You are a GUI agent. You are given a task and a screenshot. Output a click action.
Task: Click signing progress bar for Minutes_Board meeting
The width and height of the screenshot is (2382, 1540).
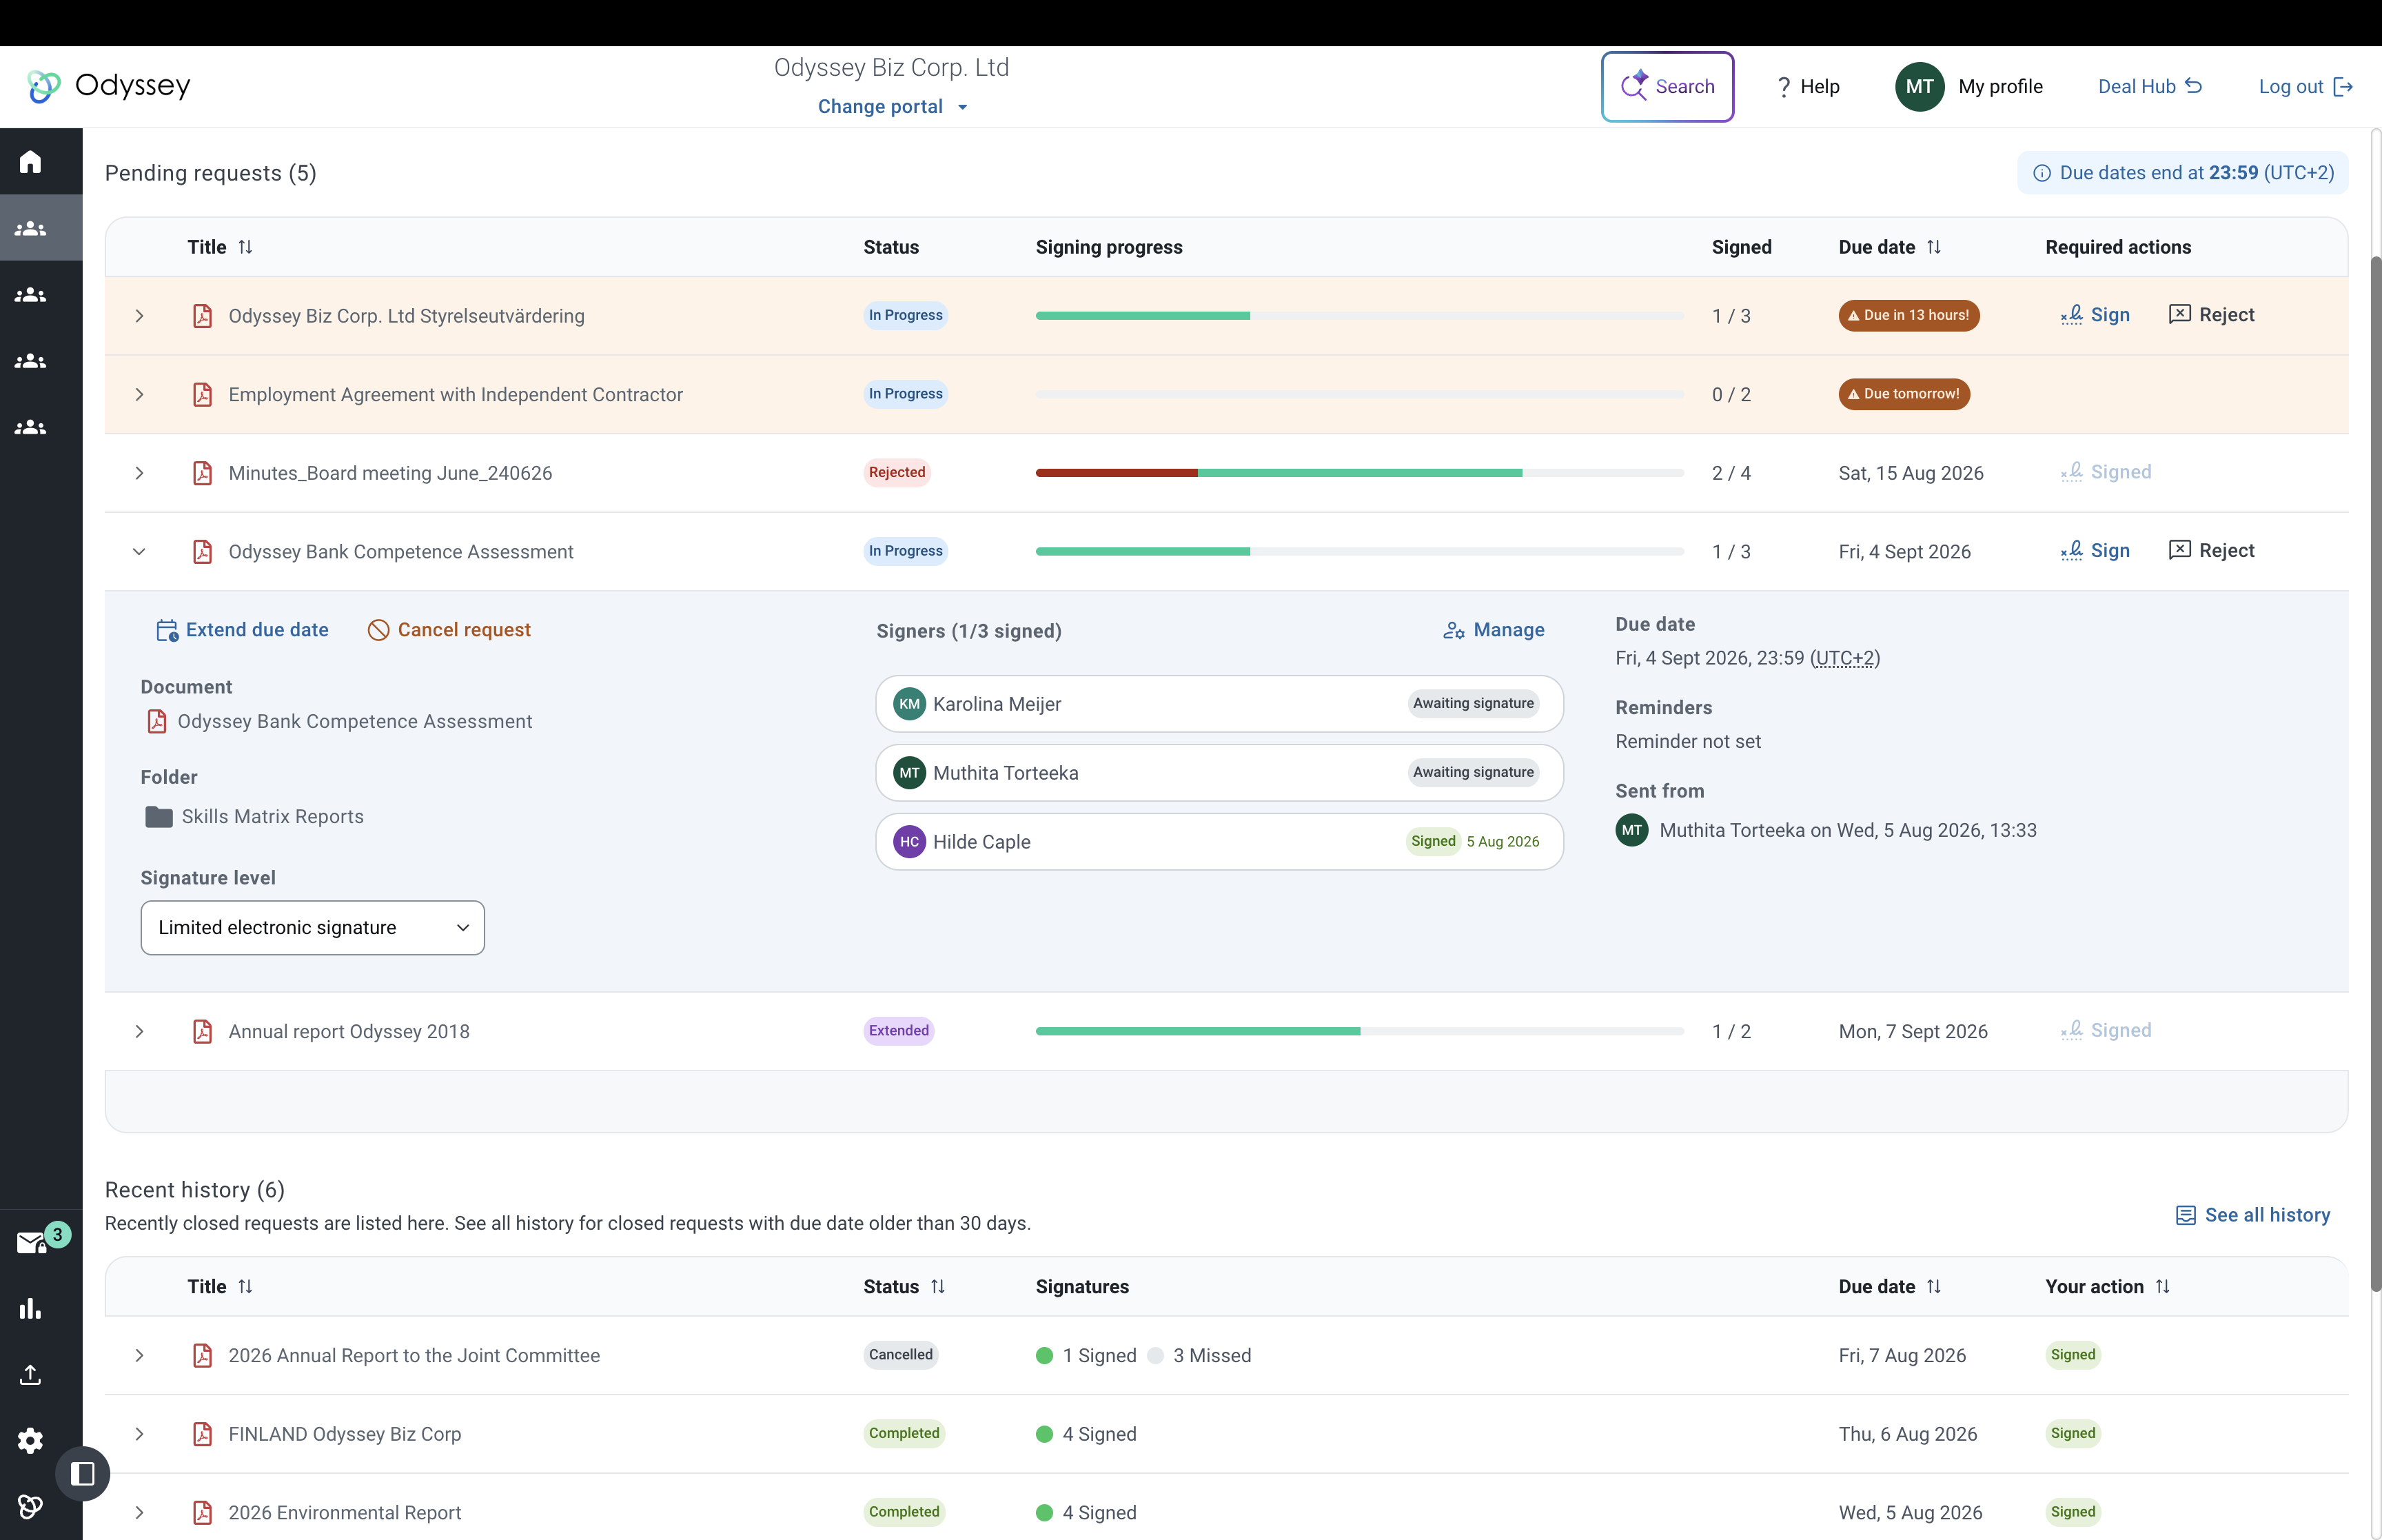tap(1359, 473)
